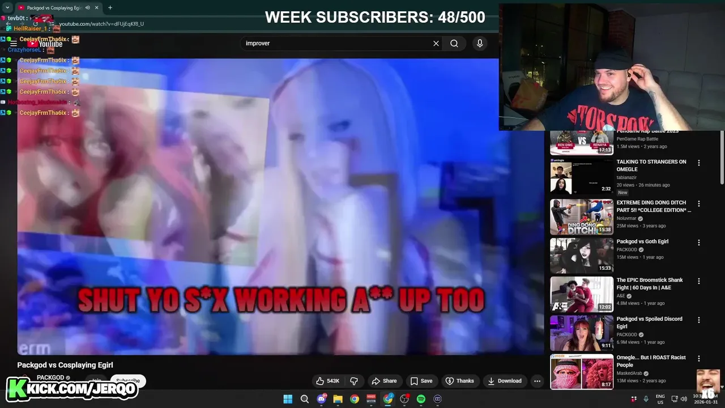Image resolution: width=725 pixels, height=408 pixels.
Task: Open options for EXTREME DING DONG DITCH
Action: point(699,203)
